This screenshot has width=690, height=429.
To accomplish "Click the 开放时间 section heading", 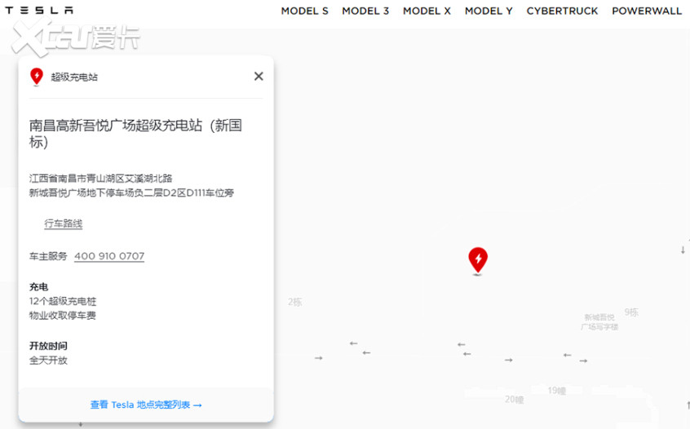I will click(x=48, y=346).
